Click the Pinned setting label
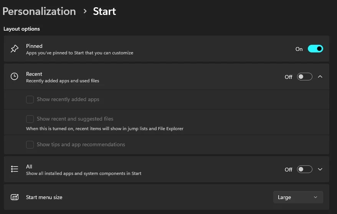Screen dimensions: 337x214 [34, 46]
